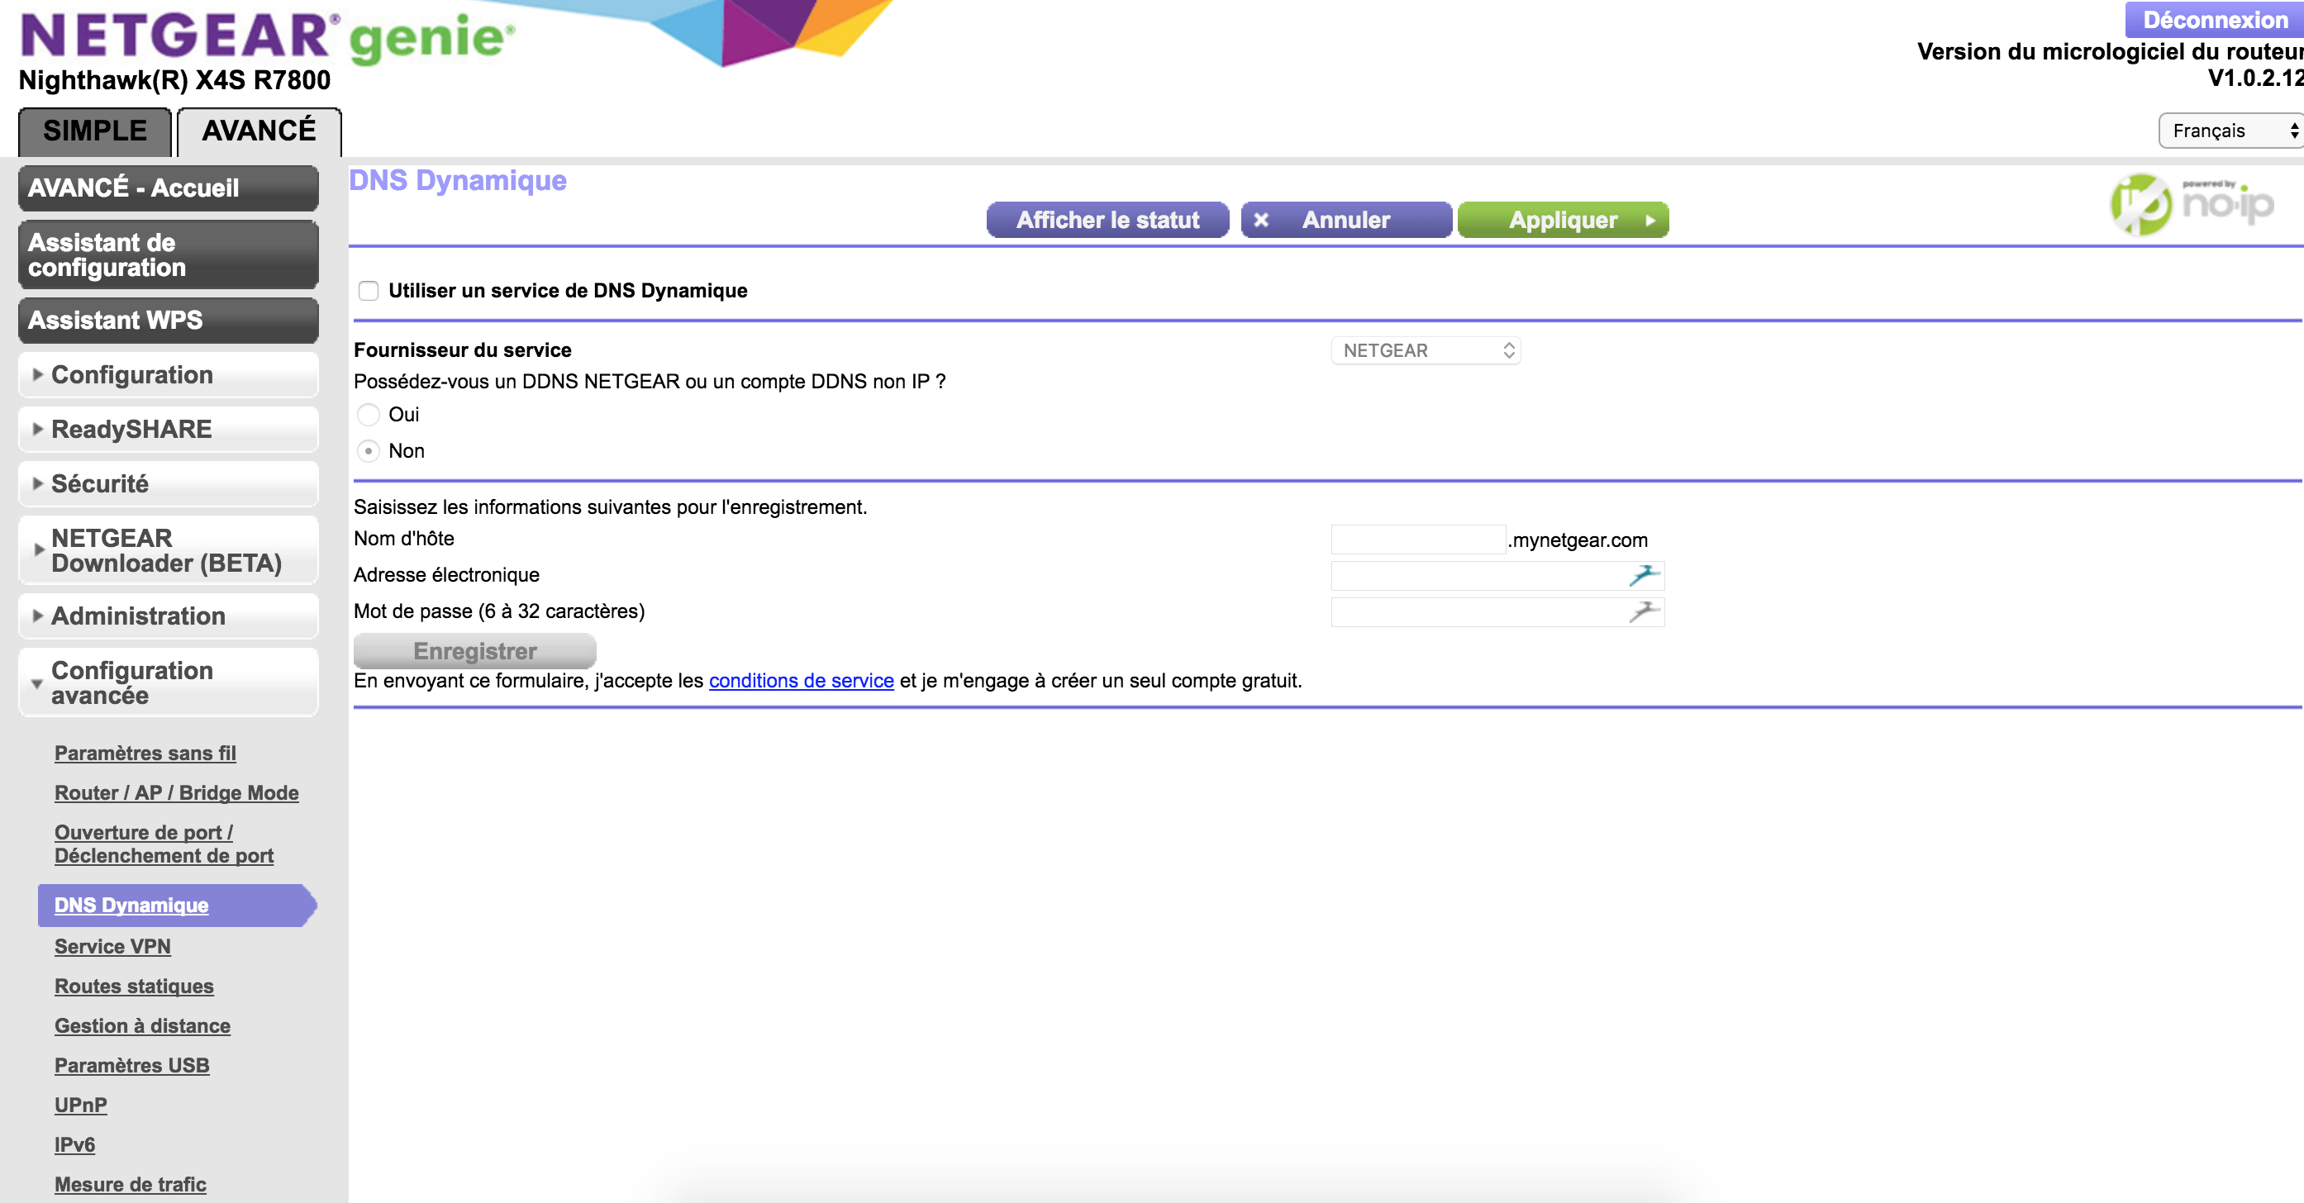Click the autofill key icon in email field
The width and height of the screenshot is (2304, 1203).
[x=1643, y=575]
